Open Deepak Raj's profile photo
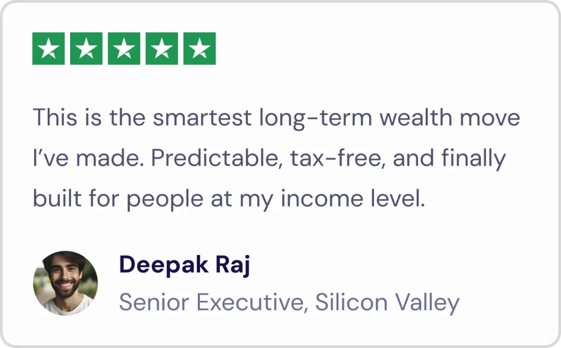Screen dimensions: 561x348 click(x=65, y=283)
